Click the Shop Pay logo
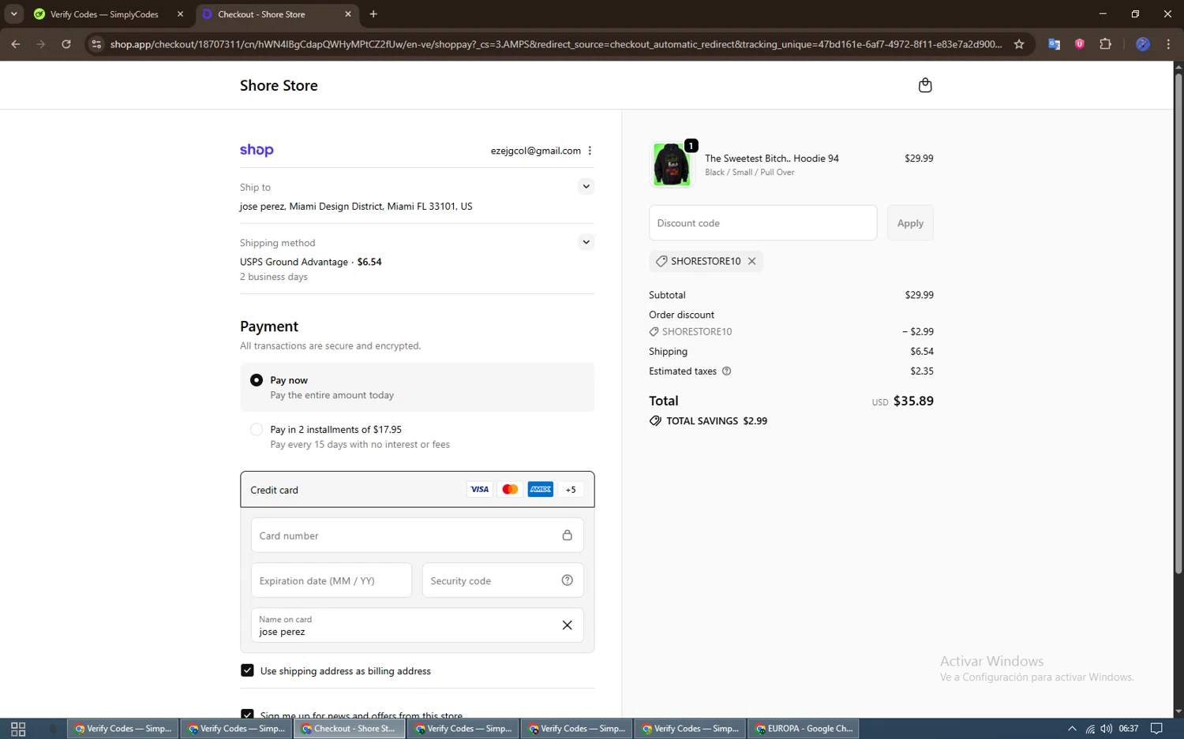 257,150
